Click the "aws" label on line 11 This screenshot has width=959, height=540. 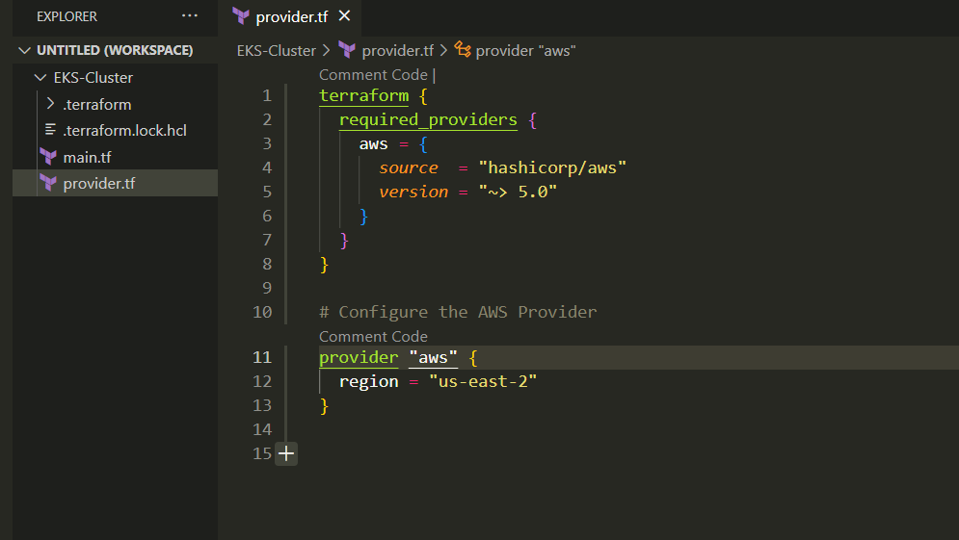coord(433,357)
